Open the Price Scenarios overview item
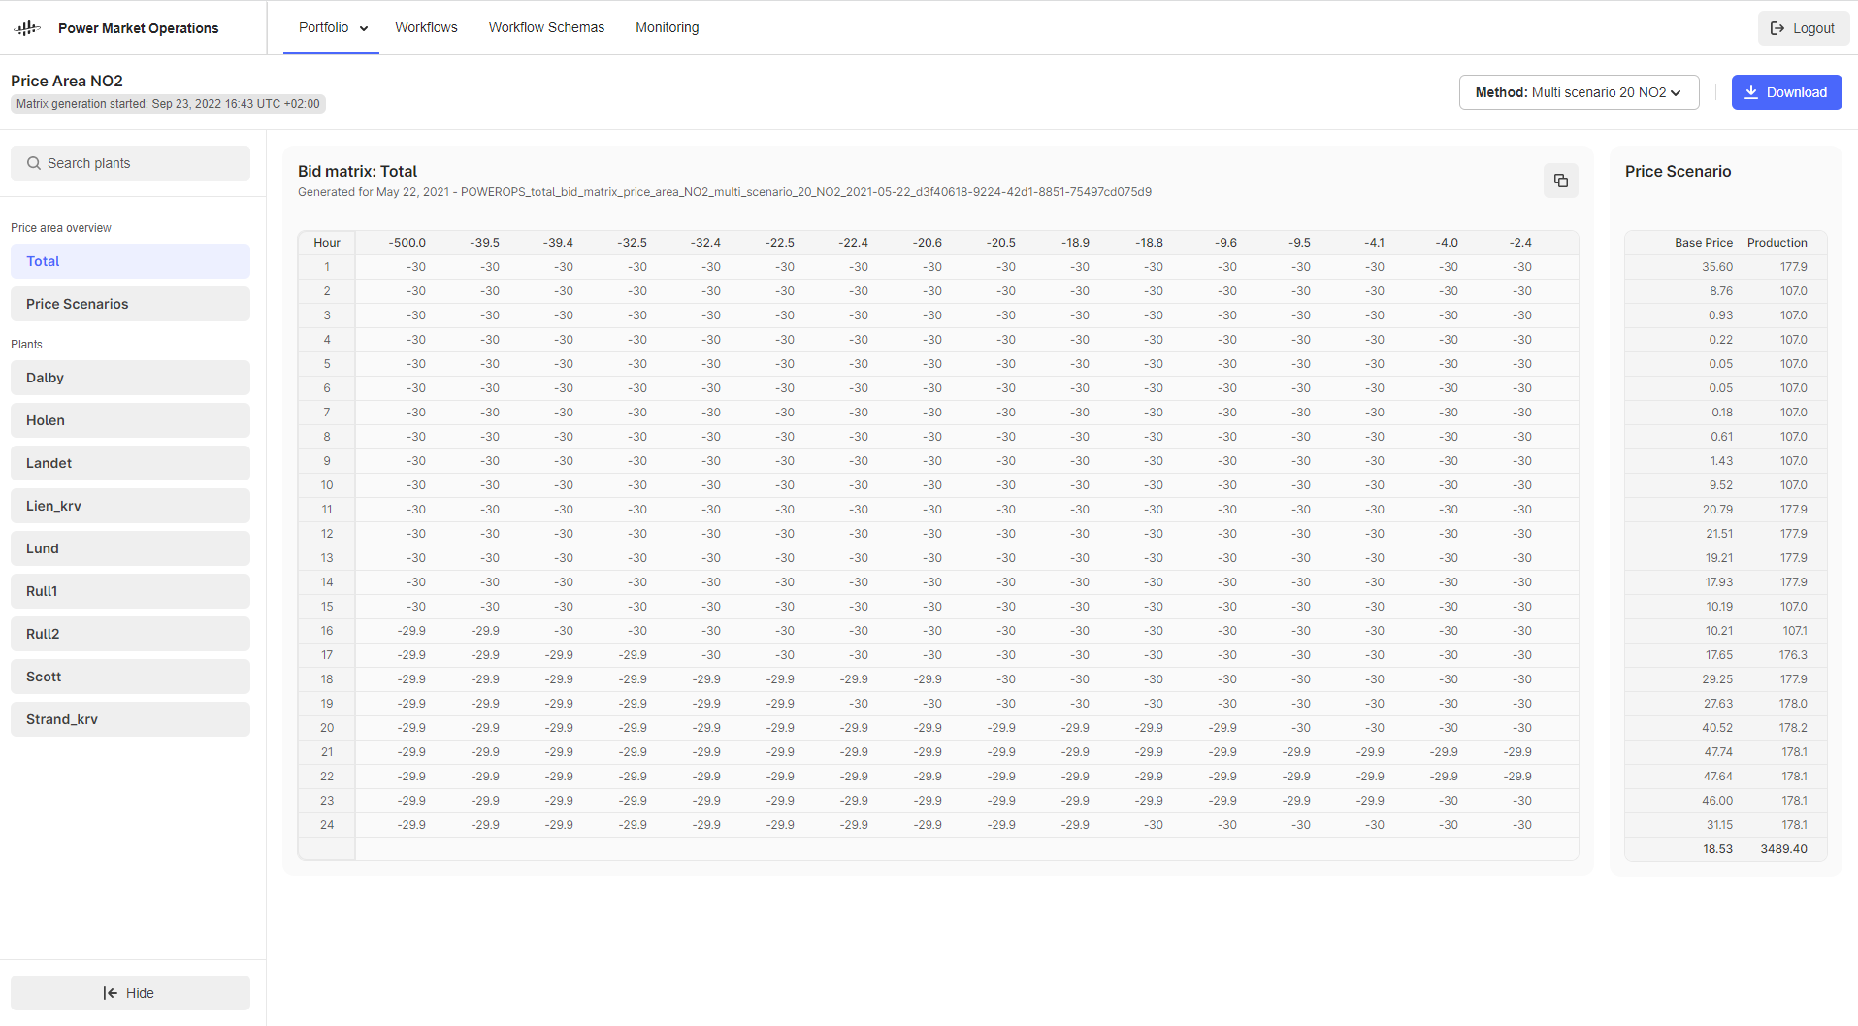1858x1026 pixels. coord(130,304)
